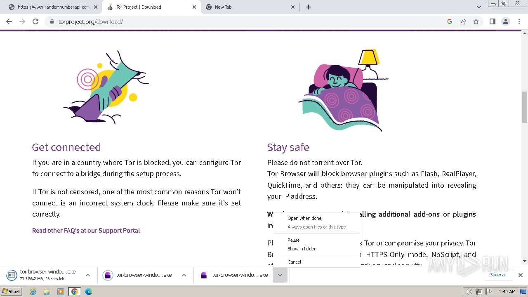Screen dimensions: 528x297
Task: Click the forward navigation arrow
Action: tap(22, 21)
